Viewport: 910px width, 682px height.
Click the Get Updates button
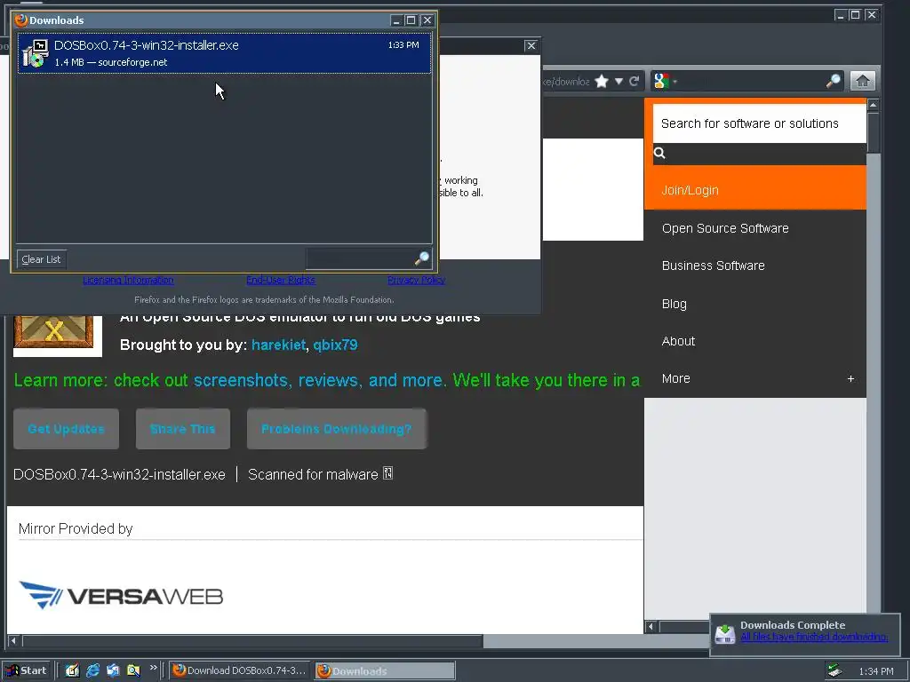coord(66,429)
